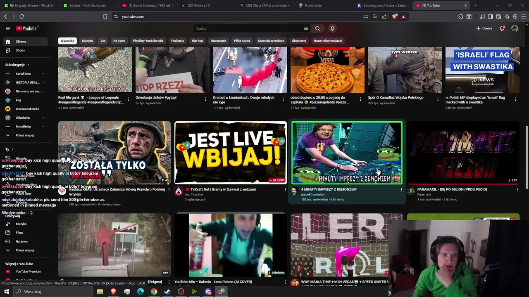Screen dimensions: 529x297
Task: Go back with the browser back arrow
Action: pos(5,16)
